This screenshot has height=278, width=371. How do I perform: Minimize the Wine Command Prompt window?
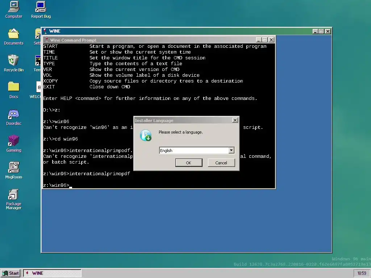tap(259, 40)
